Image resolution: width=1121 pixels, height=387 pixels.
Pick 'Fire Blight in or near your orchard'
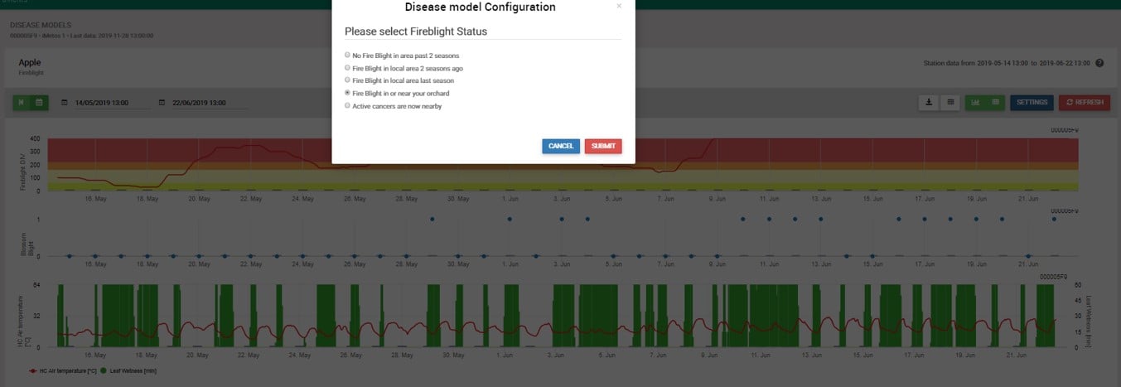coord(348,94)
